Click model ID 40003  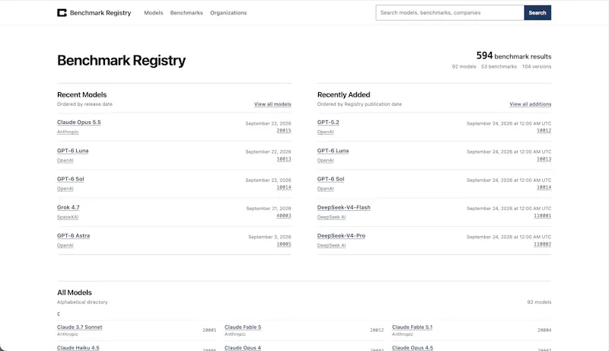[x=284, y=215]
